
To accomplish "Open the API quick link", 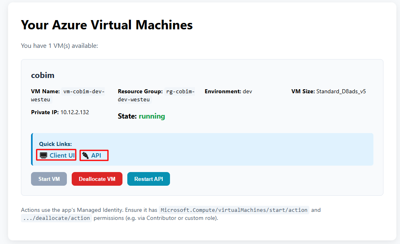I will pos(96,155).
